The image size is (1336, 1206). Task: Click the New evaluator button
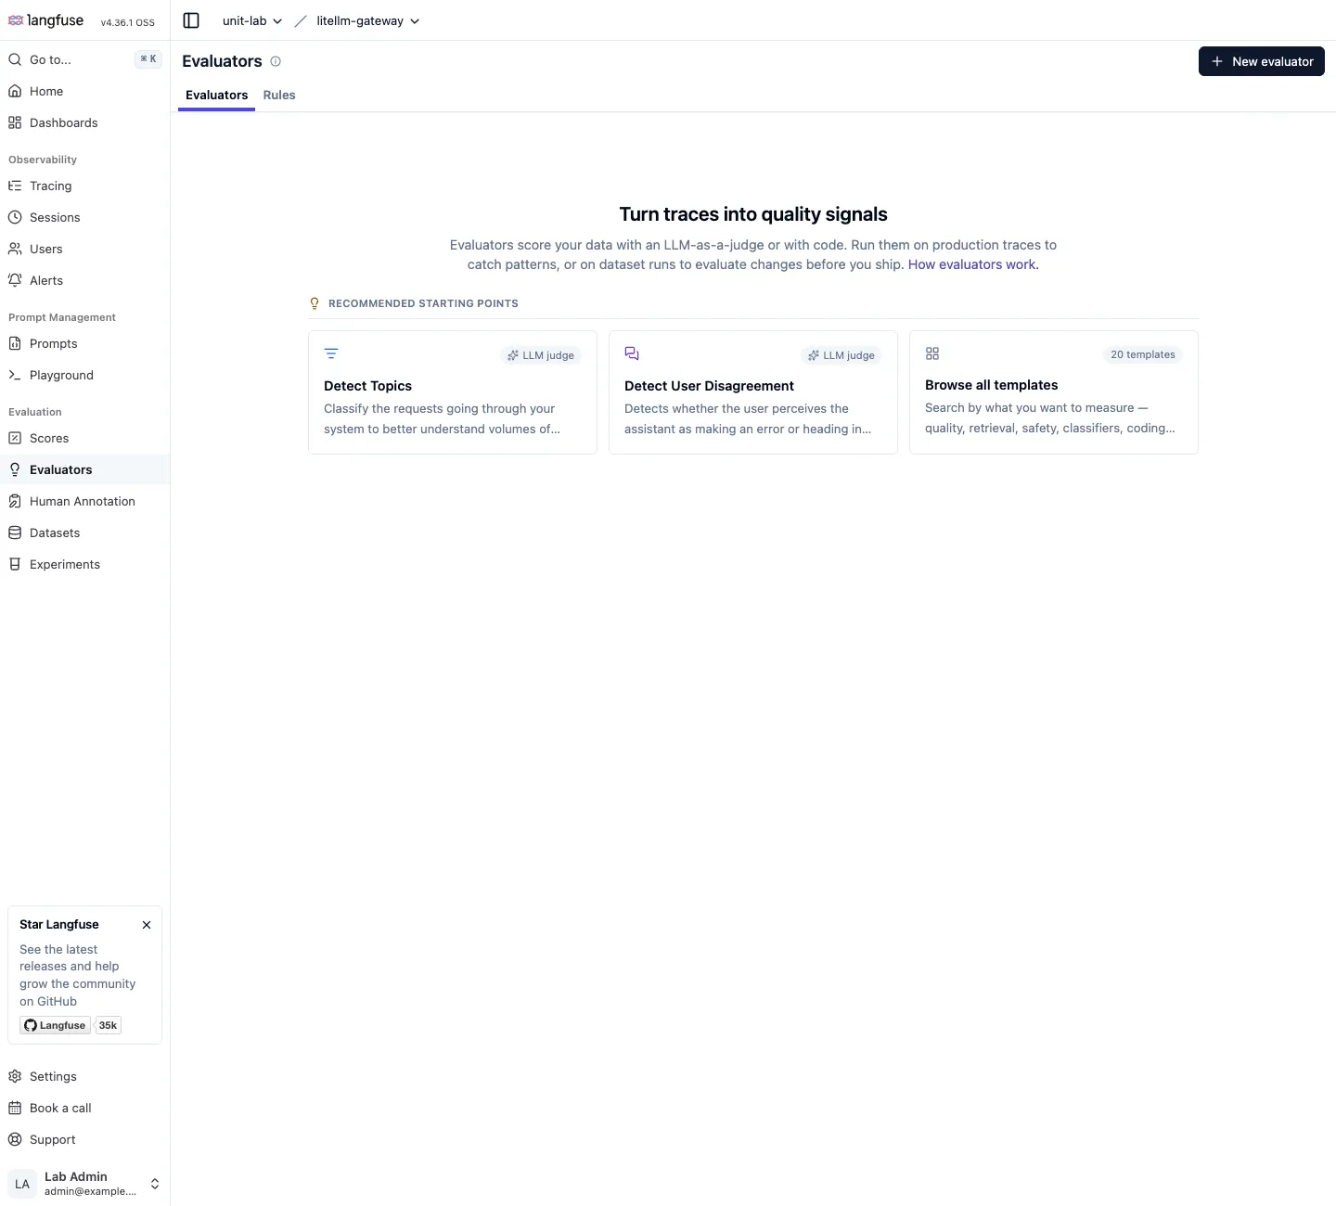tap(1262, 61)
